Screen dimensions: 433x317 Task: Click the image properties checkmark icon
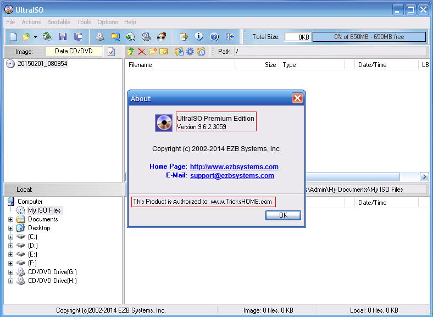(112, 52)
